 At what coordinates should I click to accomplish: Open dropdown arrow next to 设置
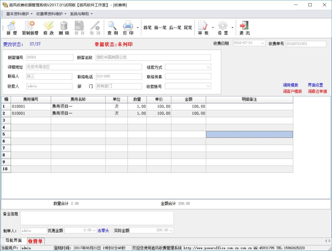coord(232,28)
